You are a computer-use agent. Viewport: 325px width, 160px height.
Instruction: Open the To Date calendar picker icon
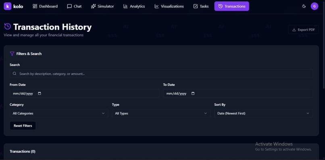pos(193,93)
